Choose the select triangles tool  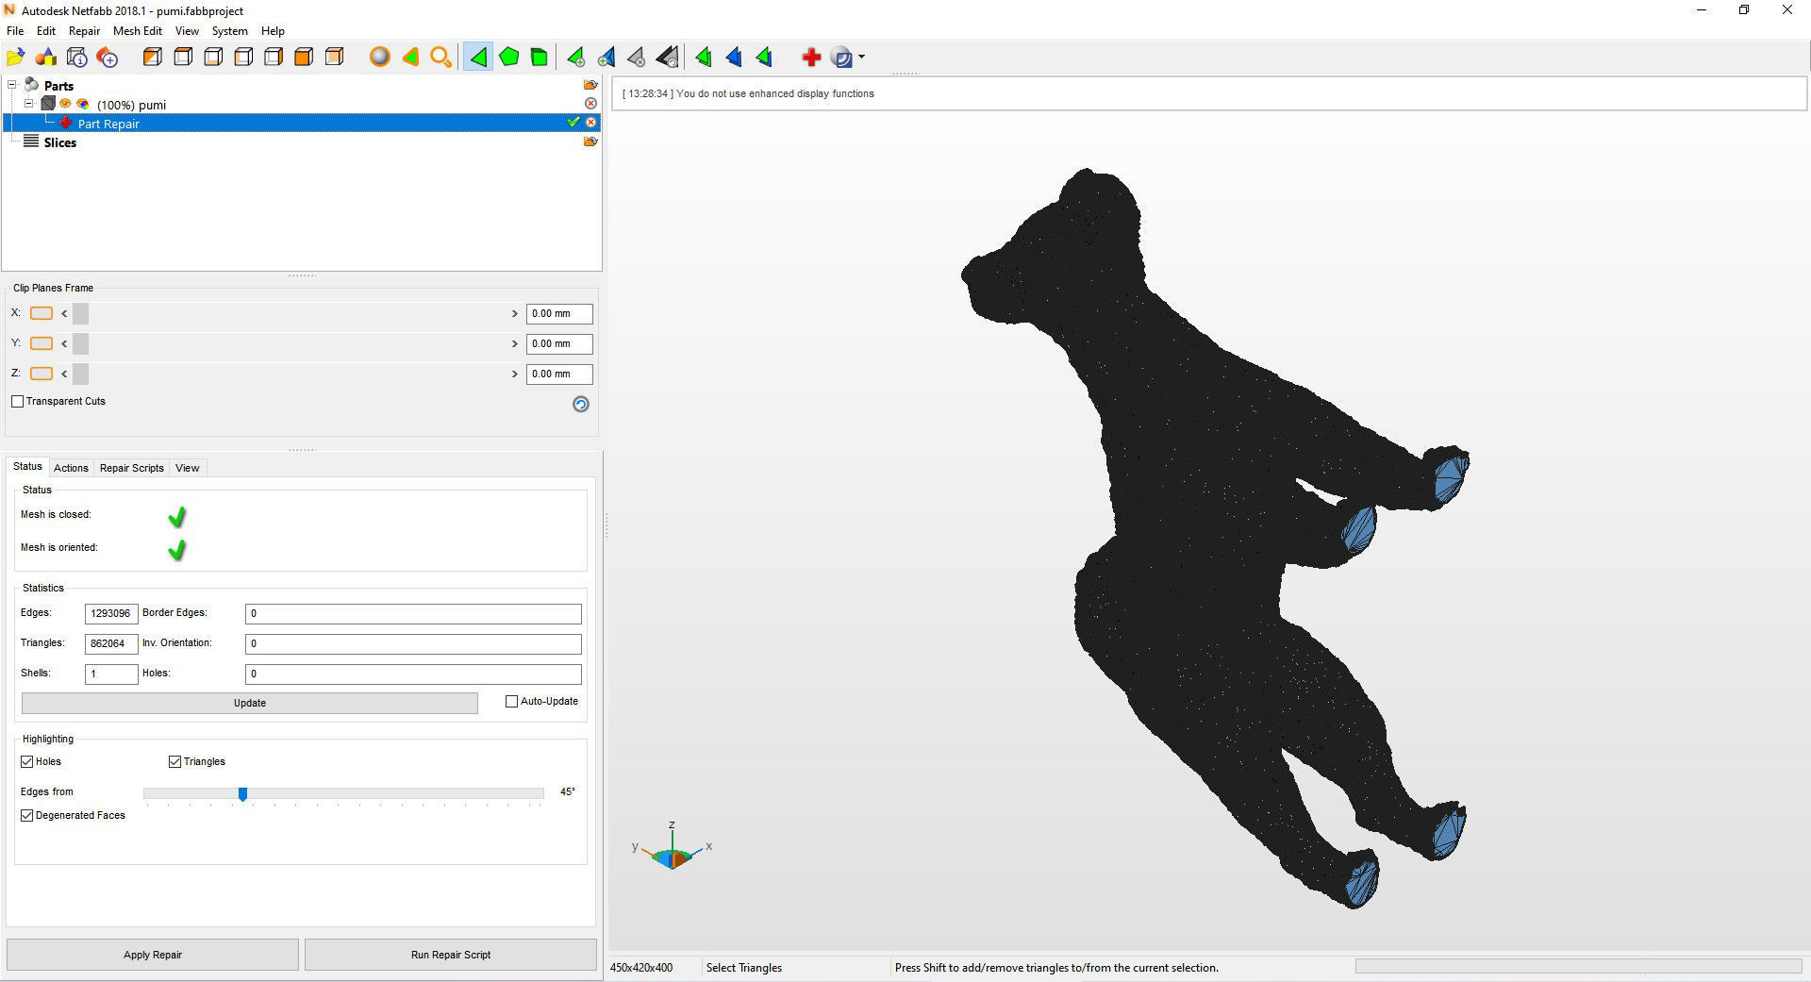pos(478,58)
